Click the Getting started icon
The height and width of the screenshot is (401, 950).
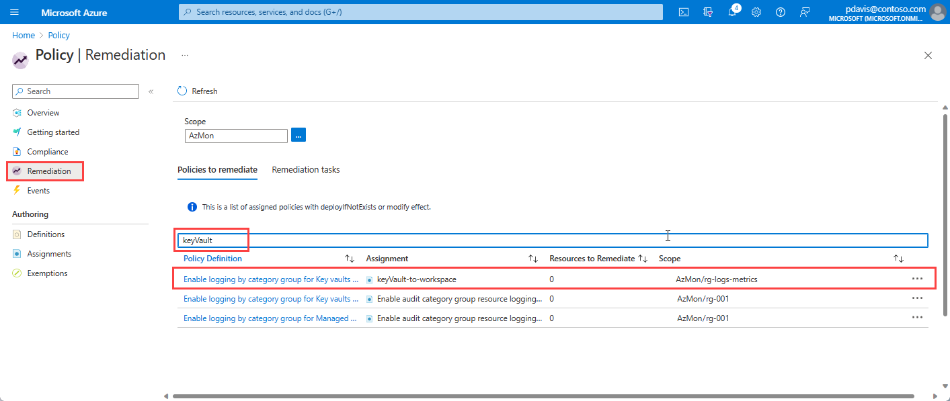[17, 132]
